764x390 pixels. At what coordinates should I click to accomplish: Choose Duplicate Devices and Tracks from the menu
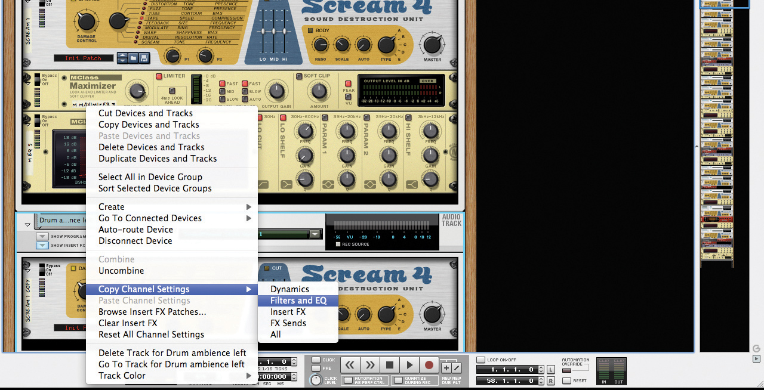[157, 158]
